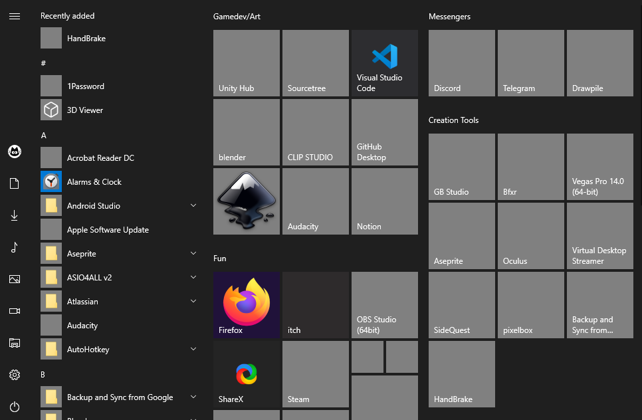
Task: Open the hamburger menu at top left
Action: click(x=15, y=17)
